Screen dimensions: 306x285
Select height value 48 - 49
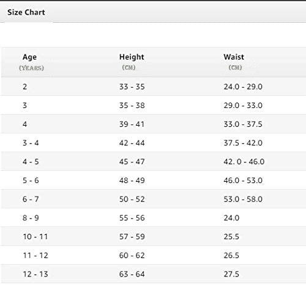pos(132,180)
